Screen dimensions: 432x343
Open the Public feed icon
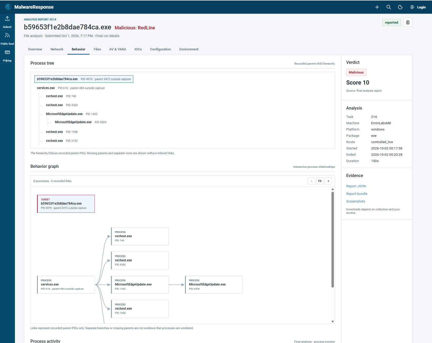[x=7, y=35]
